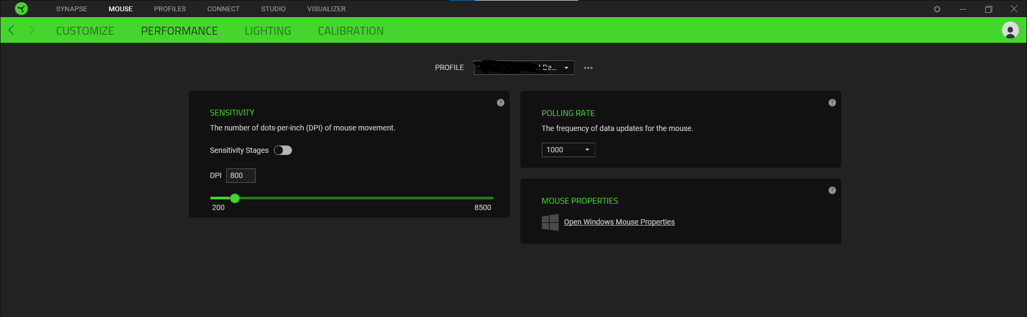Open the polling rate 1000 dropdown
Viewport: 1027px width, 317px height.
pyautogui.click(x=568, y=150)
